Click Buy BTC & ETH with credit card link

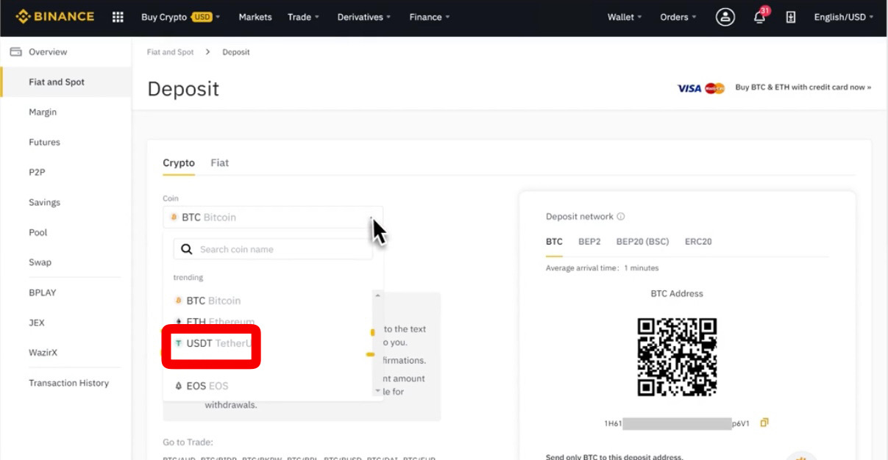coord(803,87)
